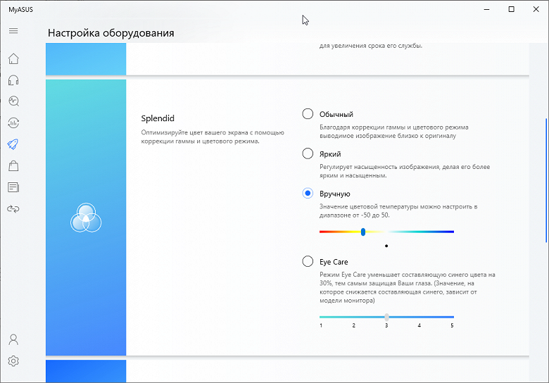Click the Splendid section title
This screenshot has height=383, width=549.
tap(158, 118)
